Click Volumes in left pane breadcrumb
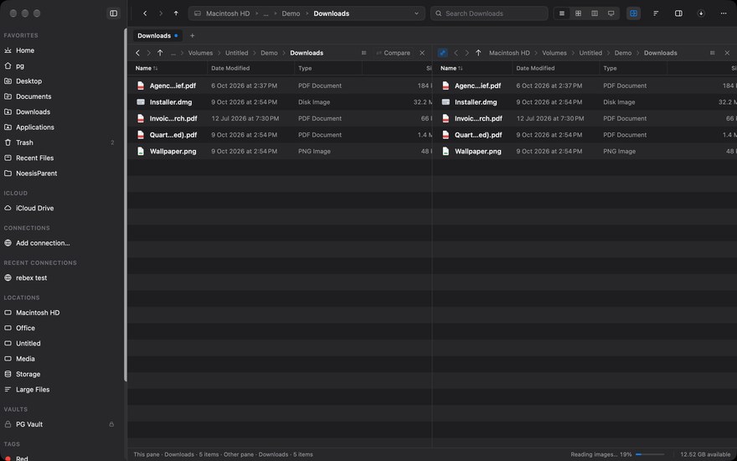 (x=200, y=53)
